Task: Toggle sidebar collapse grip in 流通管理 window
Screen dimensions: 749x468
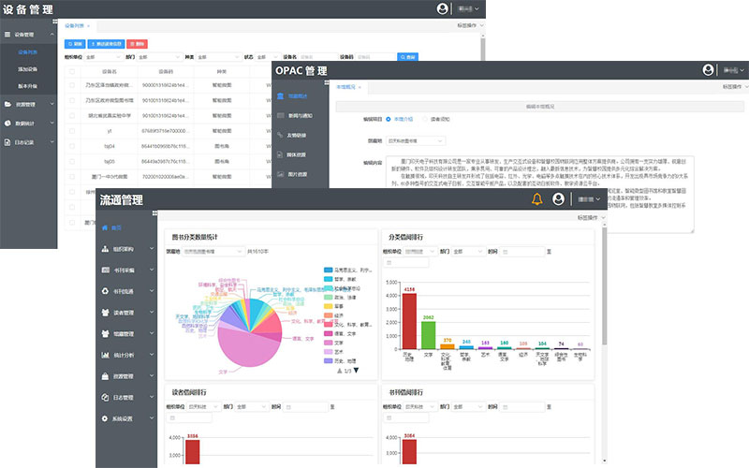Action: point(154,213)
